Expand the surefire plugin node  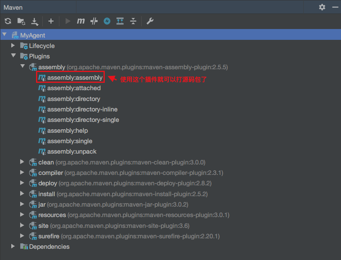click(22, 236)
